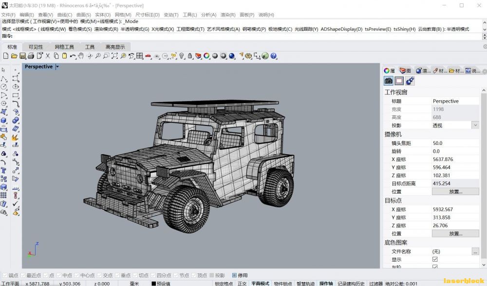487x286 pixels.
Task: Click the padlock lock objects icon
Action: click(x=190, y=56)
